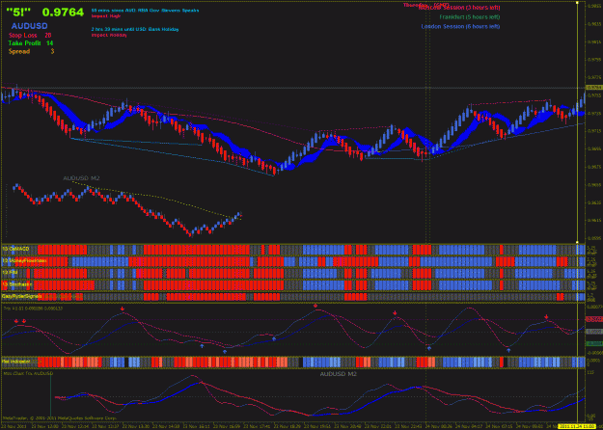Click the rightmost red down arrow in the oscillator

546,316
